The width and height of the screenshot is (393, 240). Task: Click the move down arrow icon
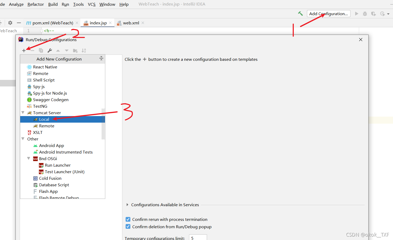point(67,51)
